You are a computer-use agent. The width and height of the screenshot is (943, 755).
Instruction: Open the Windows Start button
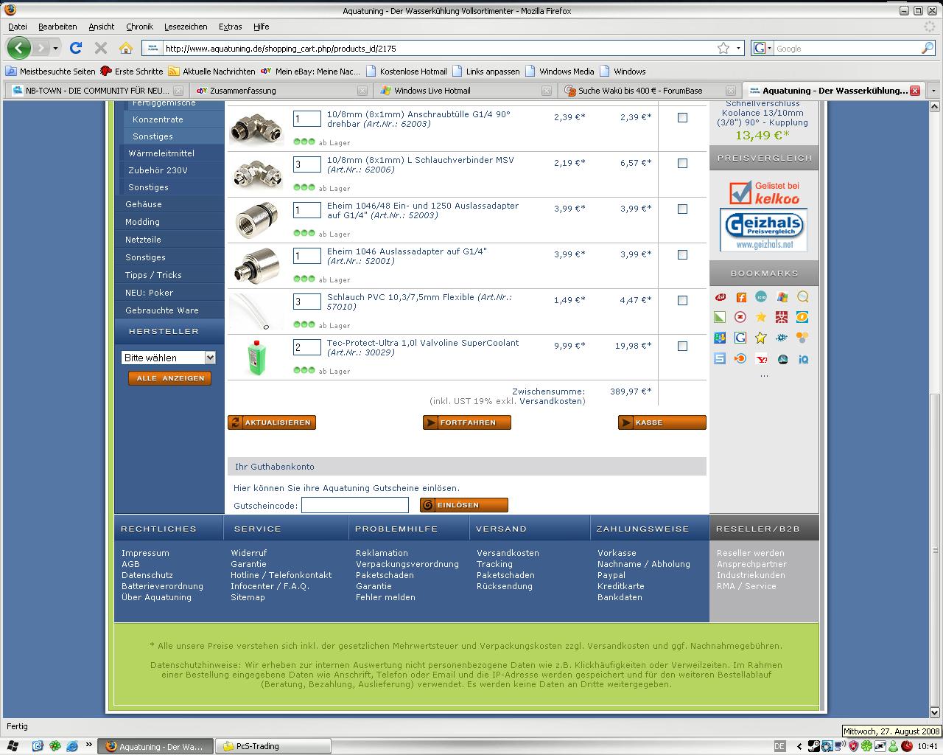[13, 746]
